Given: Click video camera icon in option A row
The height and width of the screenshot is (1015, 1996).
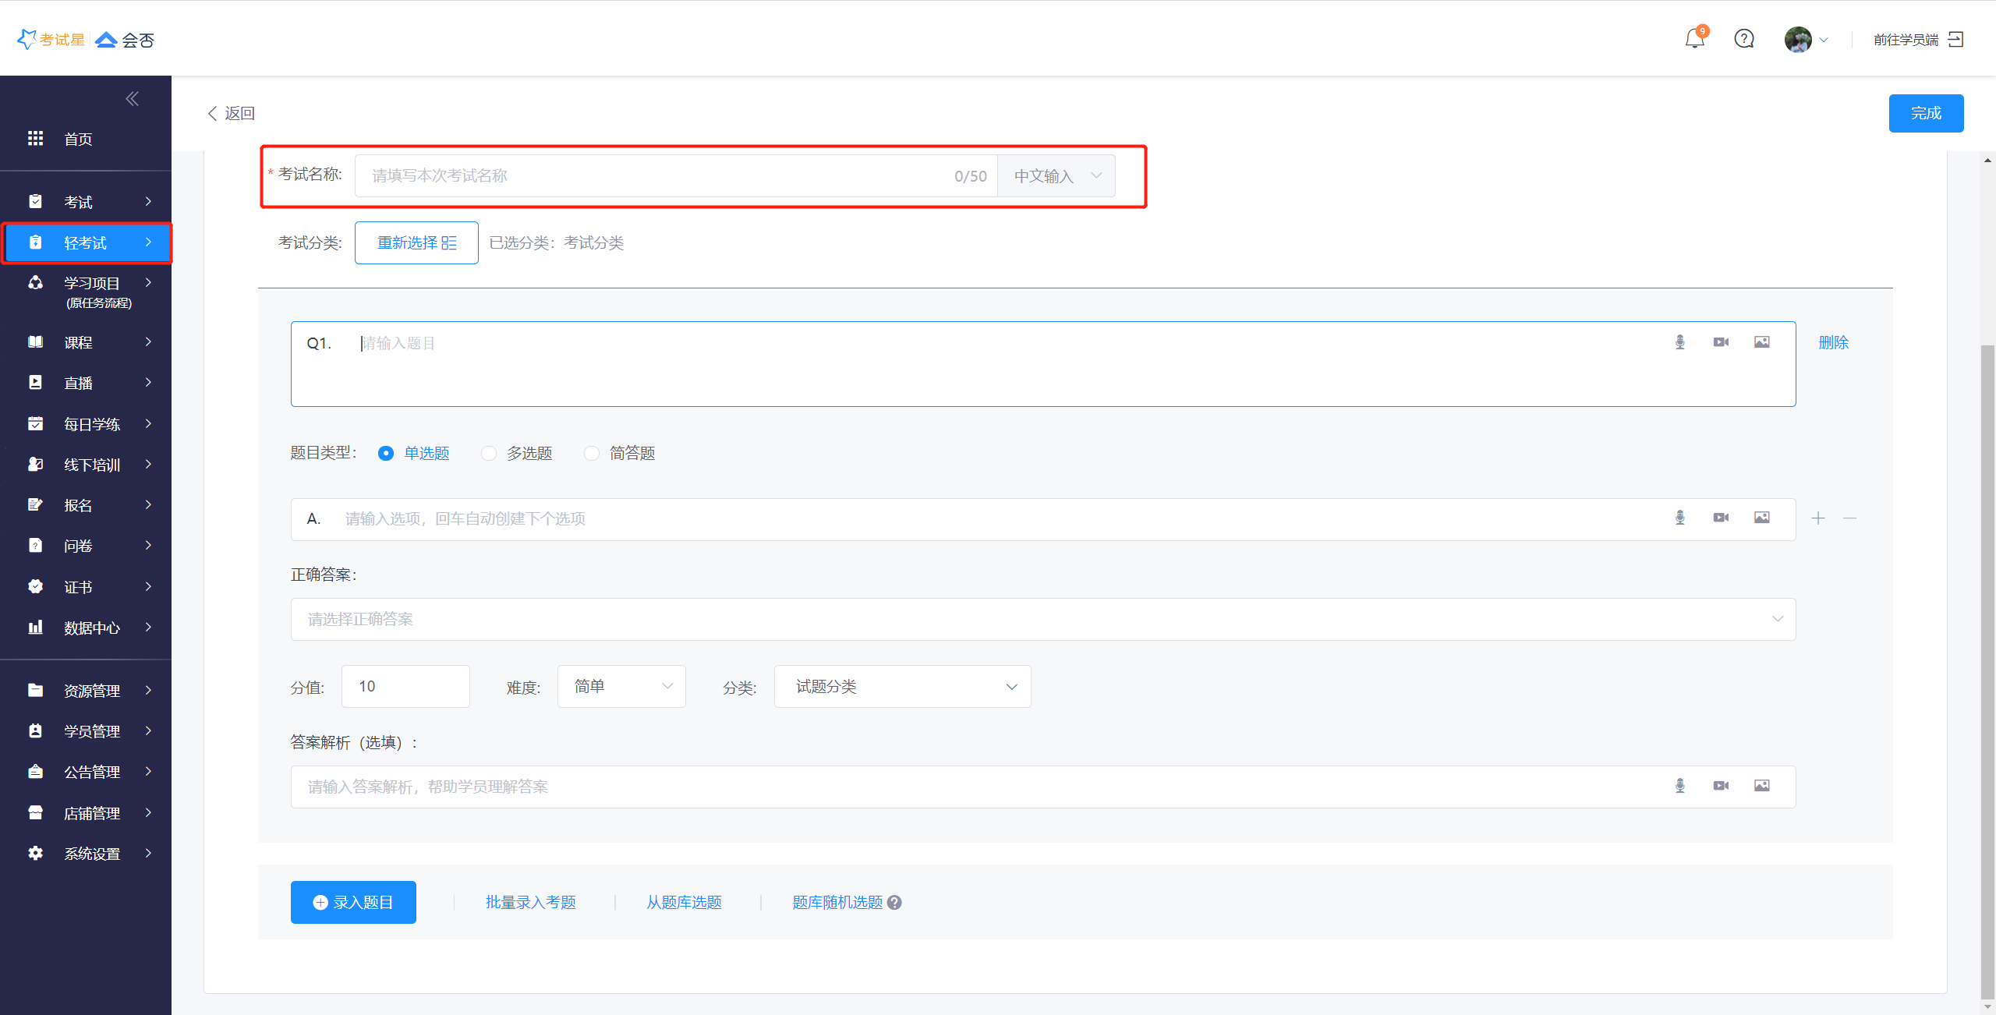Looking at the screenshot, I should coord(1721,518).
